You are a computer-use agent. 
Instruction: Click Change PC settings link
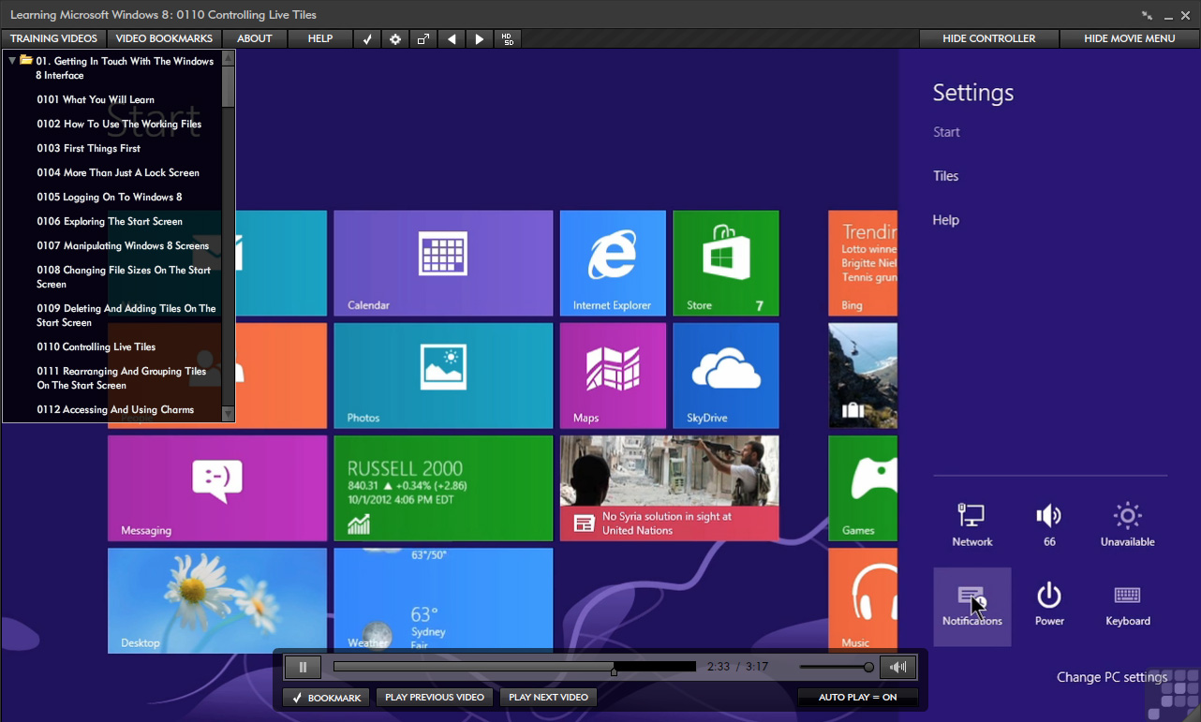pos(1112,677)
